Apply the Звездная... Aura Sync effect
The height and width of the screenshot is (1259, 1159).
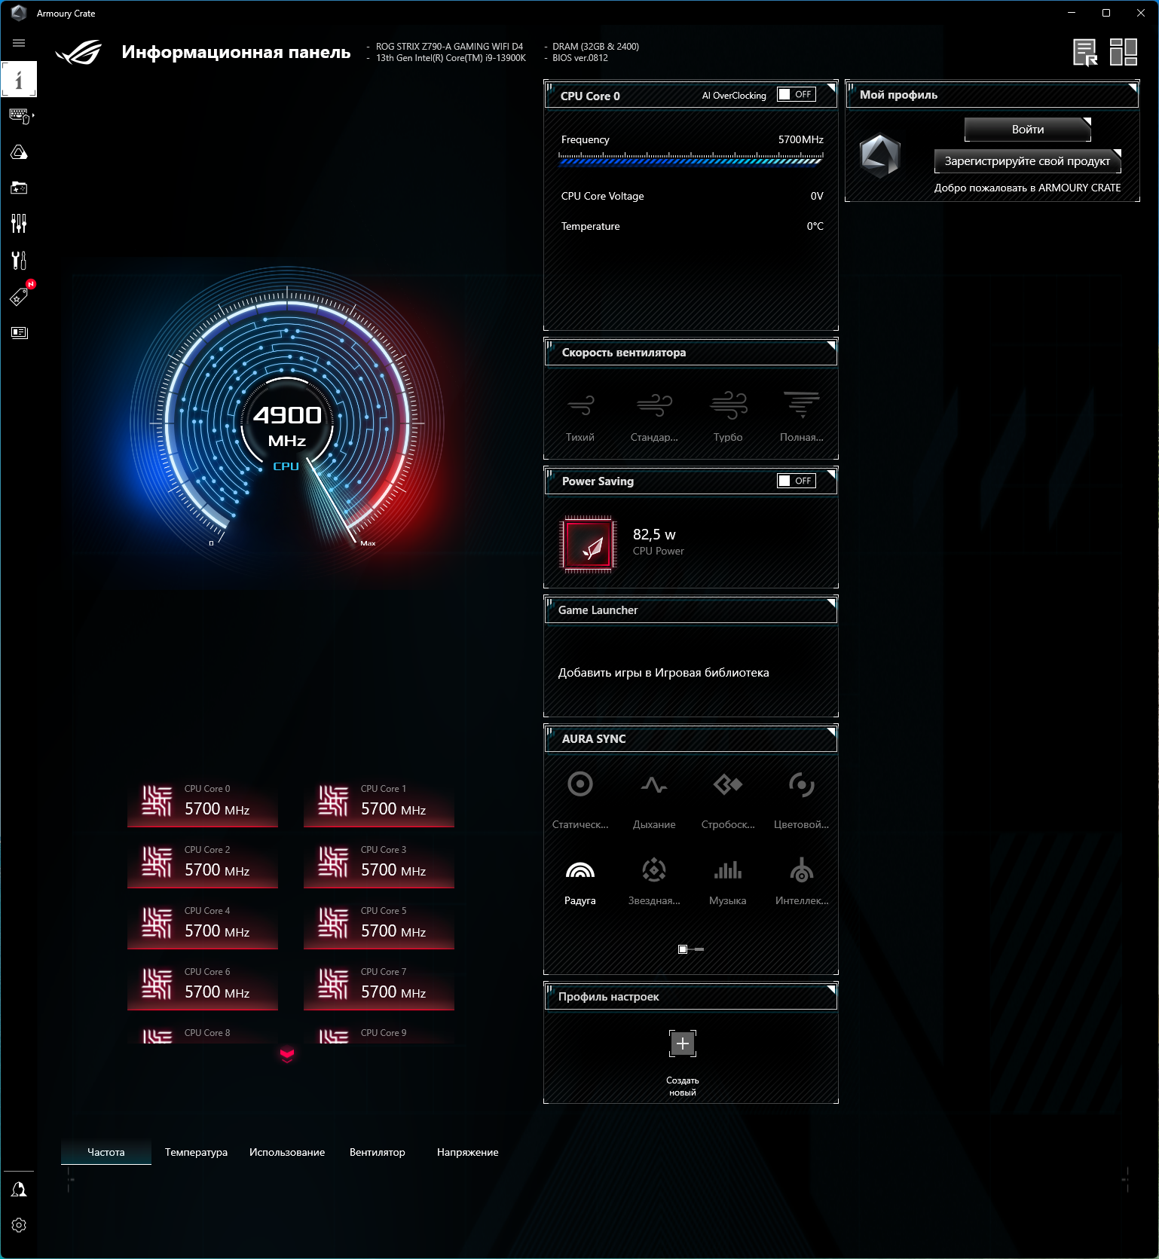click(654, 880)
